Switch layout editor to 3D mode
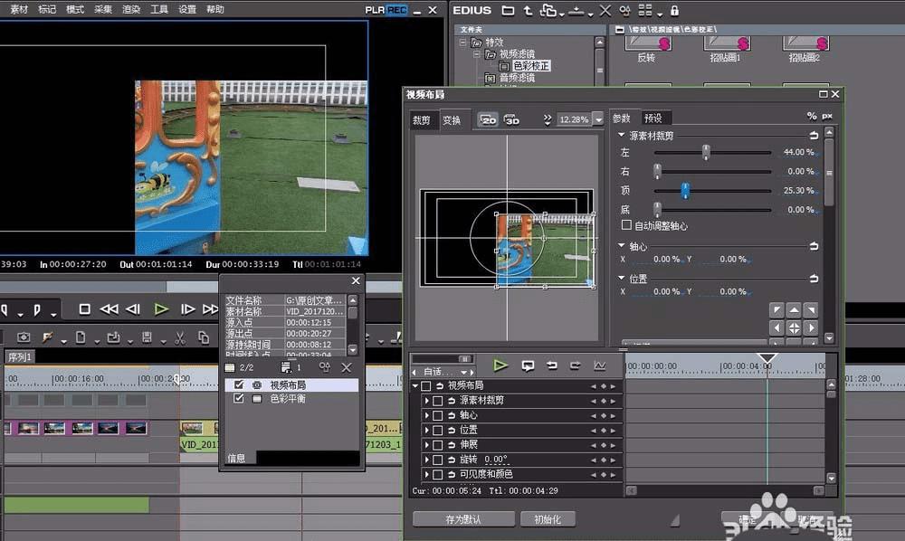 [512, 119]
